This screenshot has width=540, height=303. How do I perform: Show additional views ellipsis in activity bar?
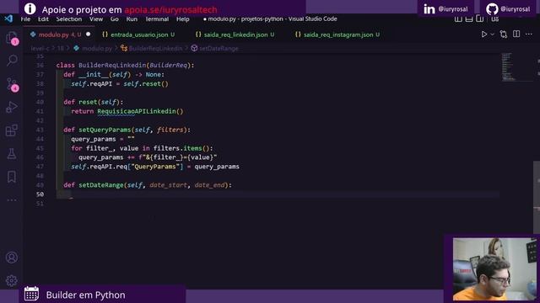click(x=11, y=199)
